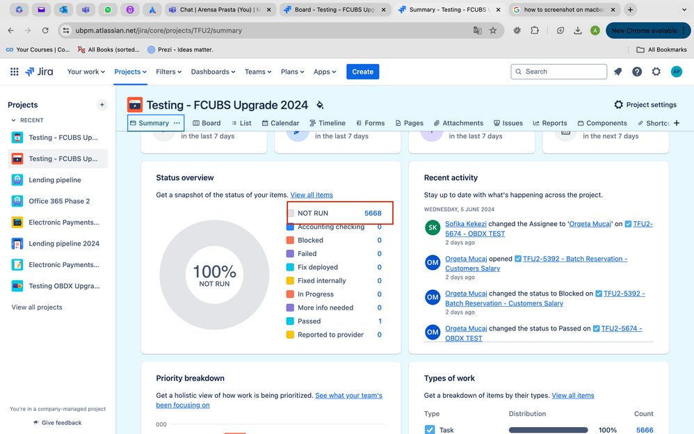This screenshot has height=434, width=694.
Task: Switch to the Board tab
Action: (207, 123)
